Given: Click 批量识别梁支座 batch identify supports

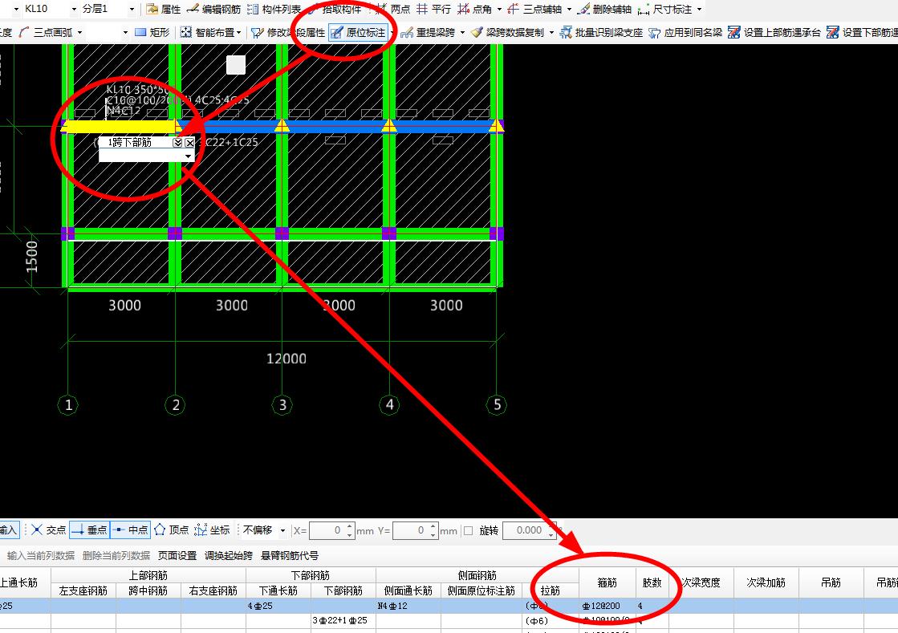Looking at the screenshot, I should click(x=601, y=33).
